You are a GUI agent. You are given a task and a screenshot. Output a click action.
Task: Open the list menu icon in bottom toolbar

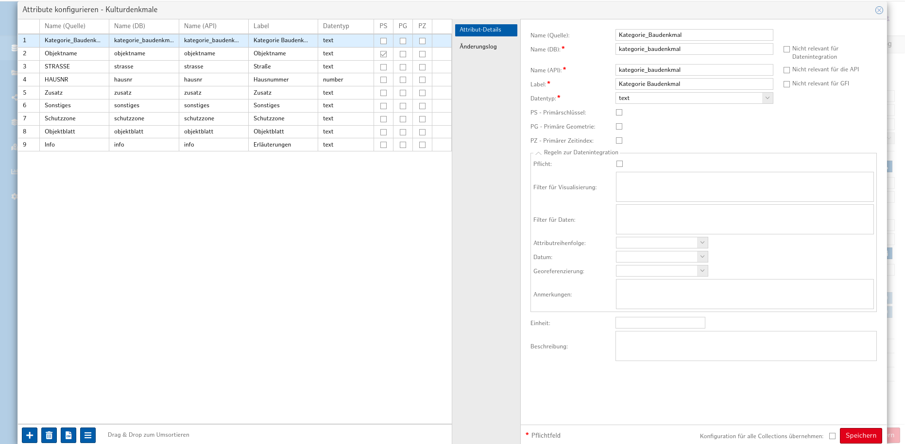pos(88,435)
